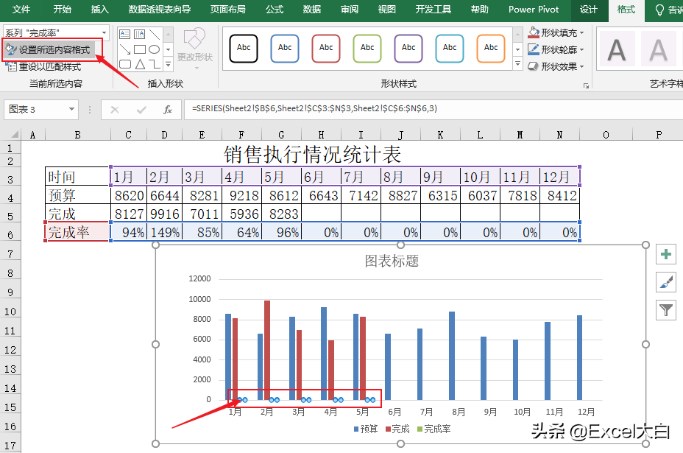Click the 形状效果 effects icon
Viewport: 683px width, 453px height.
(x=534, y=66)
